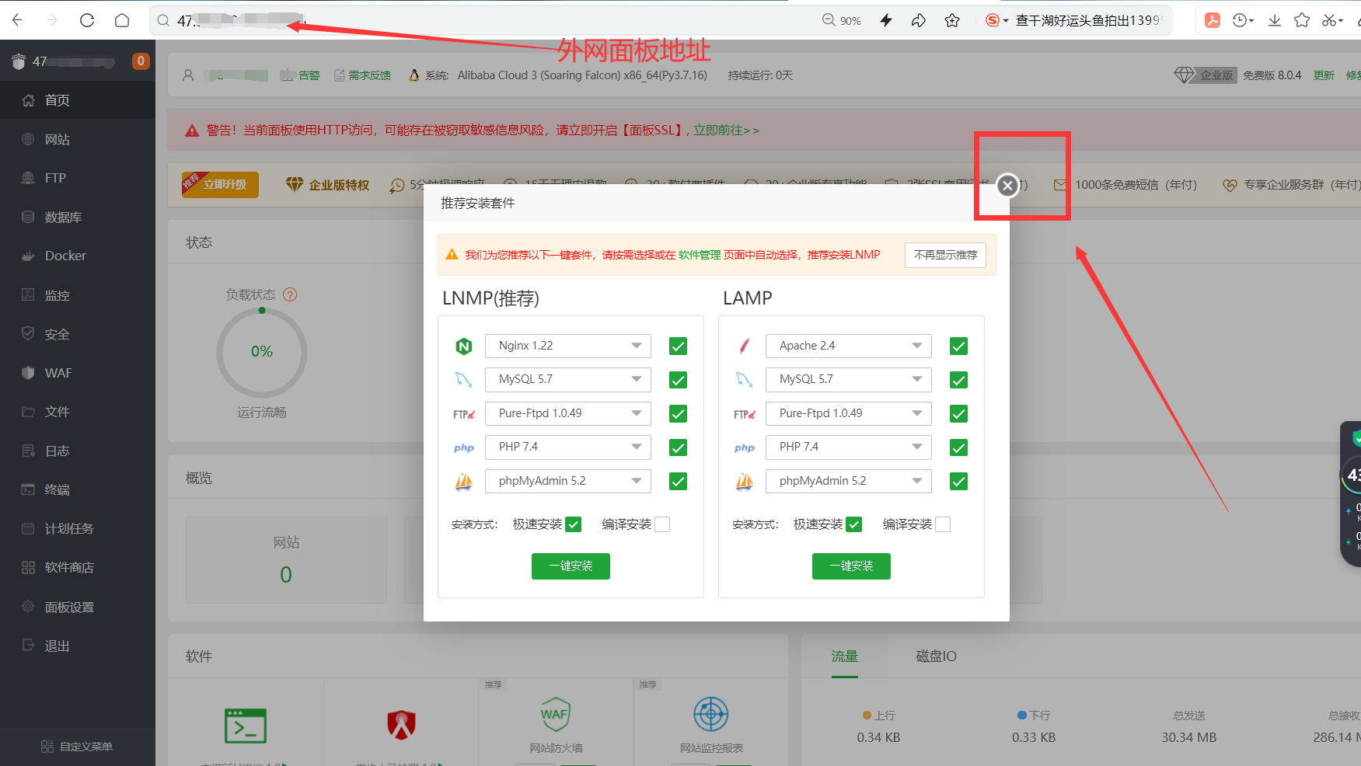Click the browser back arrow
Viewport: 1361px width, 766px height.
pos(18,20)
